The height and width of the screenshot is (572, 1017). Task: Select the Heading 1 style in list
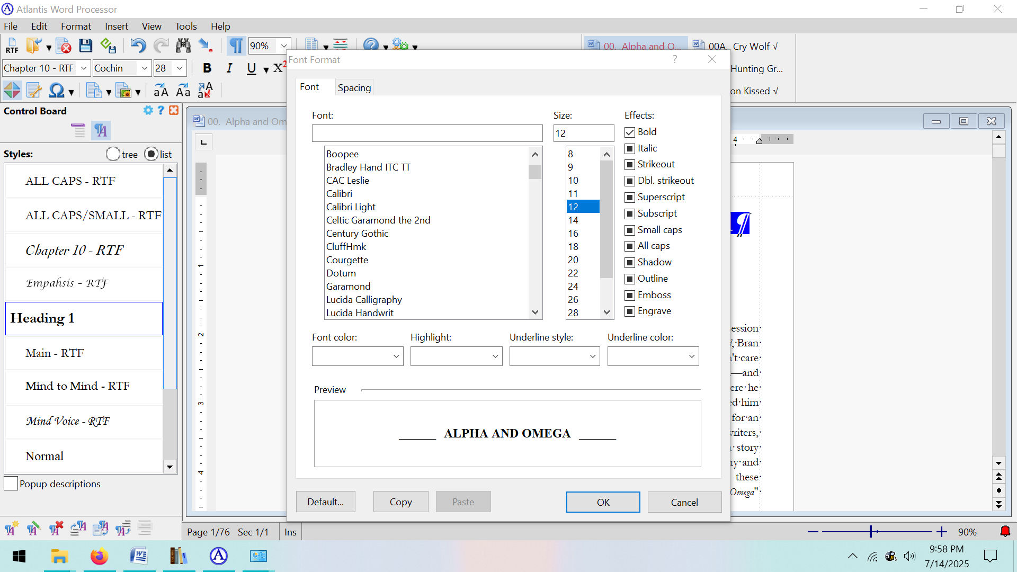(84, 318)
